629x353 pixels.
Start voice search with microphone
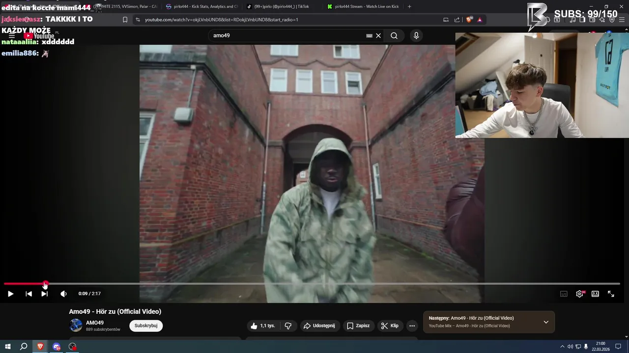click(x=416, y=35)
